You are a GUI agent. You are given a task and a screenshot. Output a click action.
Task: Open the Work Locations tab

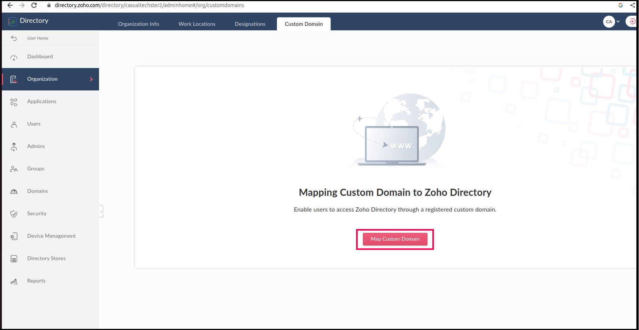197,24
